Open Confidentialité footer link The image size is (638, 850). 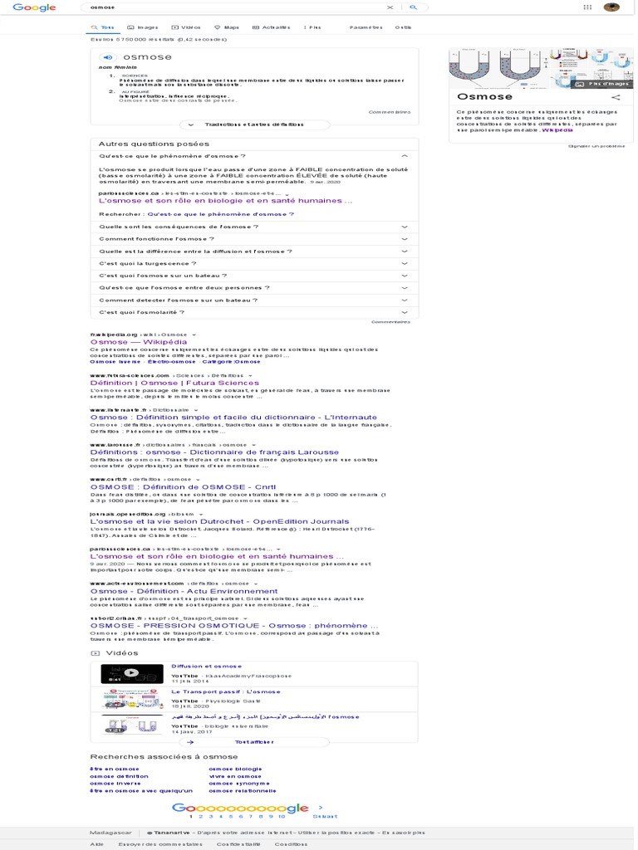point(238,844)
